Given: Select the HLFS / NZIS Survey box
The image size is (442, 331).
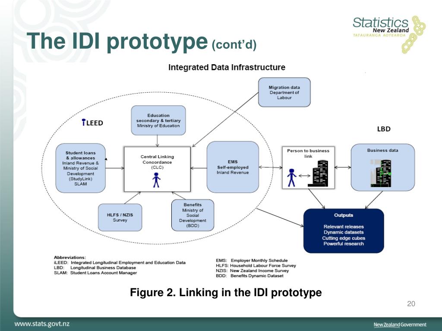Looking at the screenshot, I should click(120, 217).
